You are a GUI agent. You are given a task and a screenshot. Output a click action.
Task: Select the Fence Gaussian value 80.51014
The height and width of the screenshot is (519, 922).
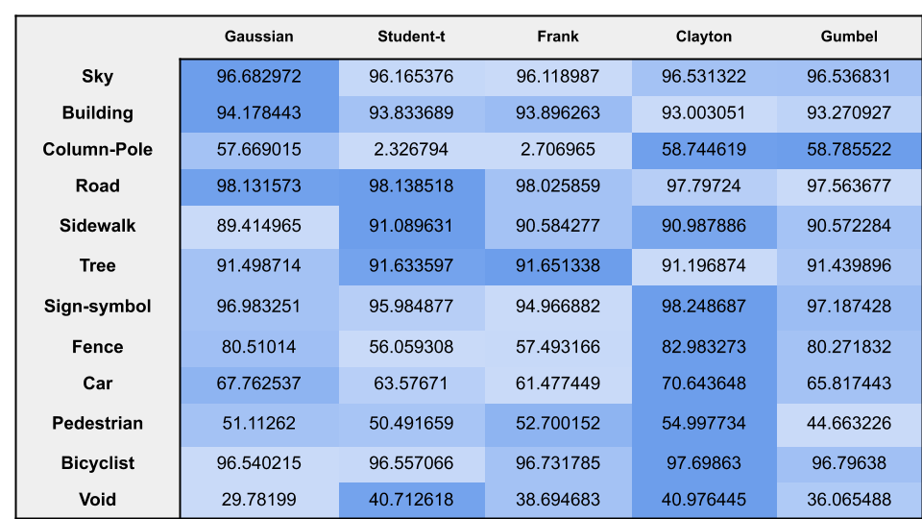click(x=259, y=348)
